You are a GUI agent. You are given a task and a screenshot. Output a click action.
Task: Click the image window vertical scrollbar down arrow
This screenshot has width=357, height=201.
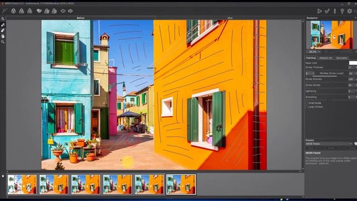click(x=303, y=169)
